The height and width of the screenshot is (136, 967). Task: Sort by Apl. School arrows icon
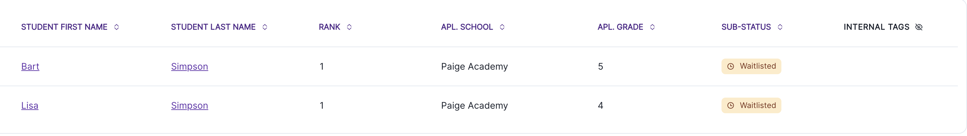(x=502, y=27)
